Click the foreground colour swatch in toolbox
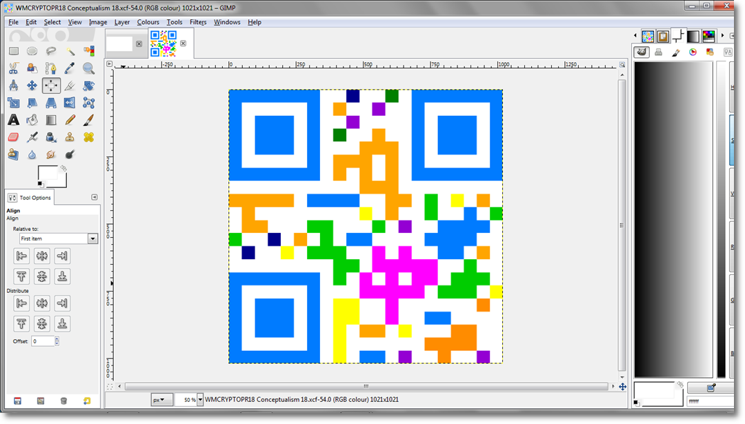Image resolution: width=745 pixels, height=424 pixels. [47, 173]
